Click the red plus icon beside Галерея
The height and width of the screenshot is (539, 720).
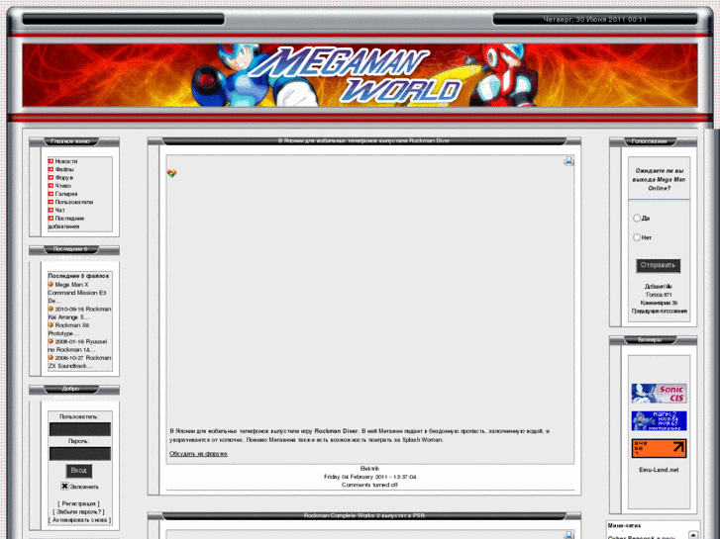pyautogui.click(x=51, y=194)
